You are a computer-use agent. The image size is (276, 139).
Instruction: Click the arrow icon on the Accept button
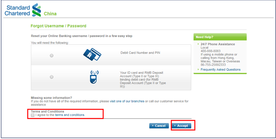point(175,126)
